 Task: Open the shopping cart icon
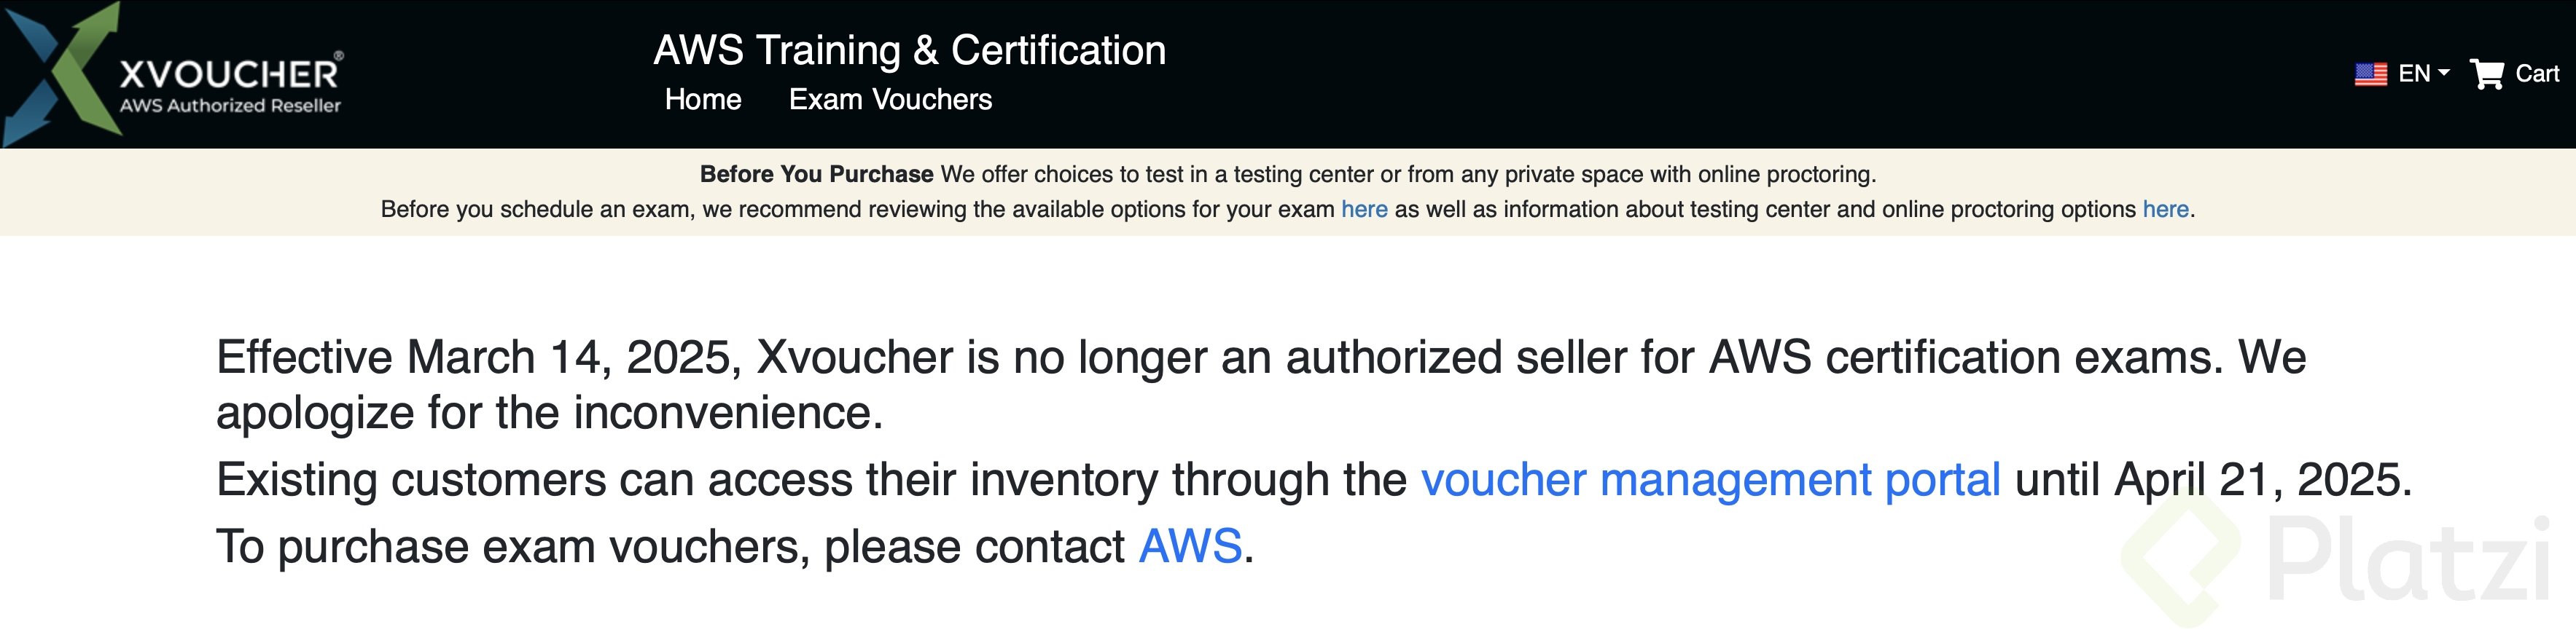(x=2486, y=74)
